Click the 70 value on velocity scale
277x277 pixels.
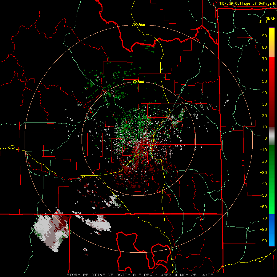point(264,59)
